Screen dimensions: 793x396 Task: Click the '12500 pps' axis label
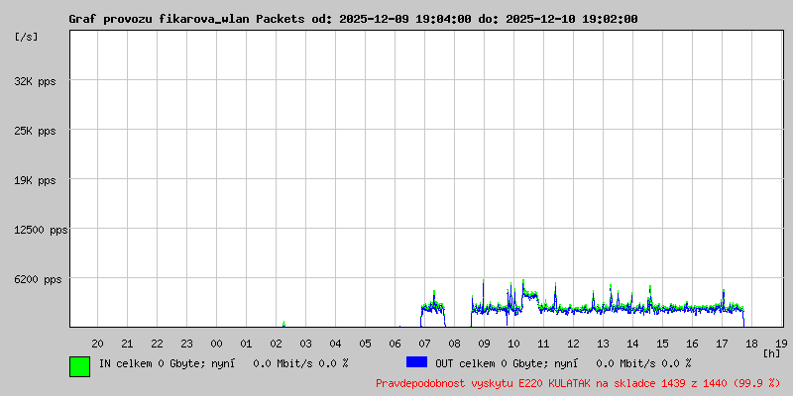pos(41,231)
